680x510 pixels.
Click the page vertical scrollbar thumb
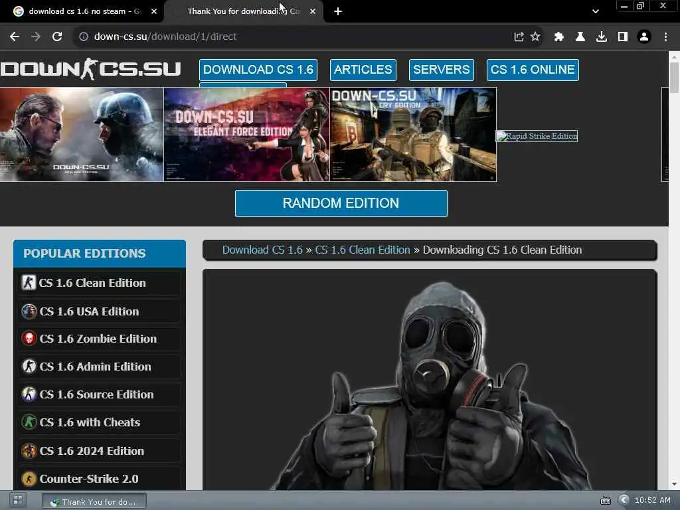pos(674,78)
